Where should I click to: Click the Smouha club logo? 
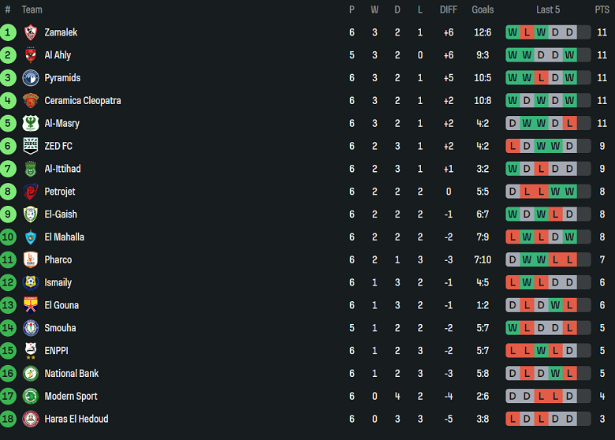tap(31, 328)
